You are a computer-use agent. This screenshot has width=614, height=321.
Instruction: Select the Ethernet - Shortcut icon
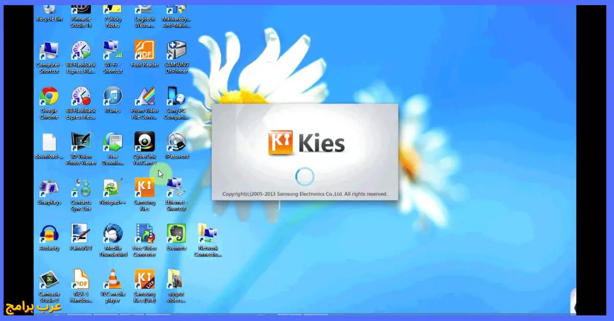(x=177, y=195)
